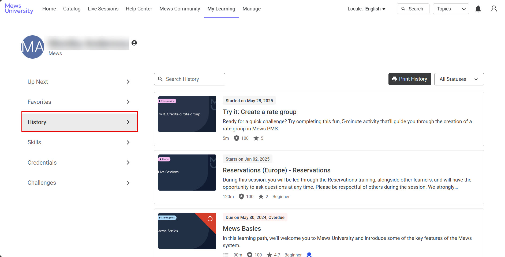Expand Favorites with its chevron
Viewport: 505px width, 257px height.
coord(128,102)
